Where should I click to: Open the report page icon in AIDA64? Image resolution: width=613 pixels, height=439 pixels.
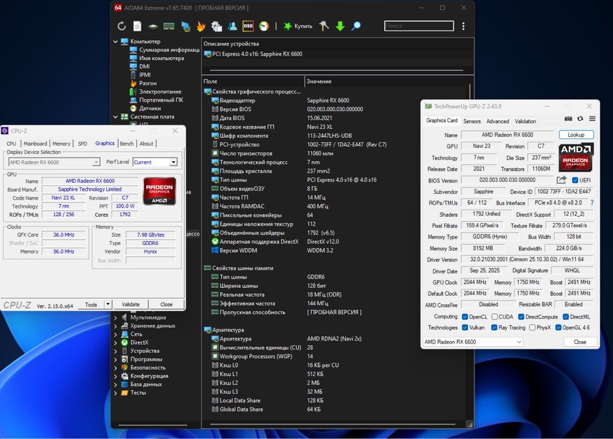pos(137,26)
